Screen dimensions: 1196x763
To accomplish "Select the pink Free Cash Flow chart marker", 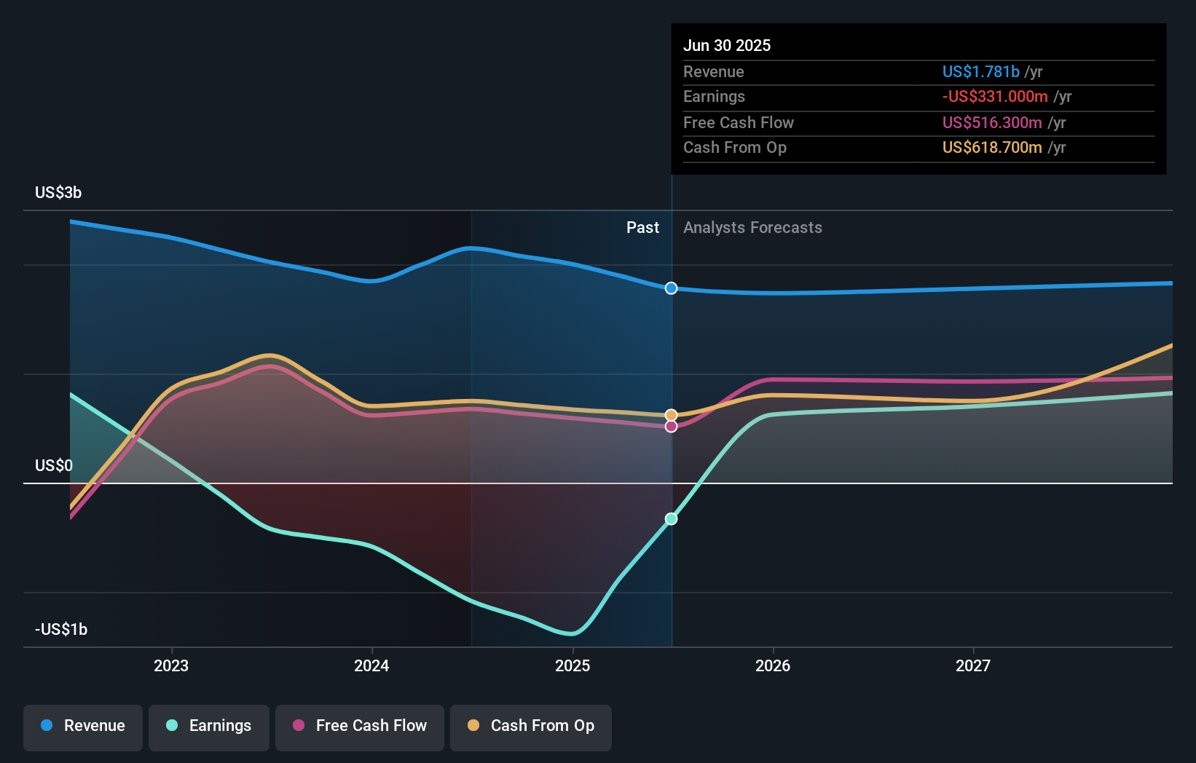I will [x=671, y=426].
